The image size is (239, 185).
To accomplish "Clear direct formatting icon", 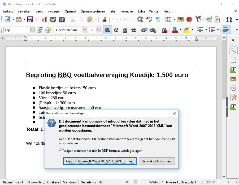I will tap(164, 30).
